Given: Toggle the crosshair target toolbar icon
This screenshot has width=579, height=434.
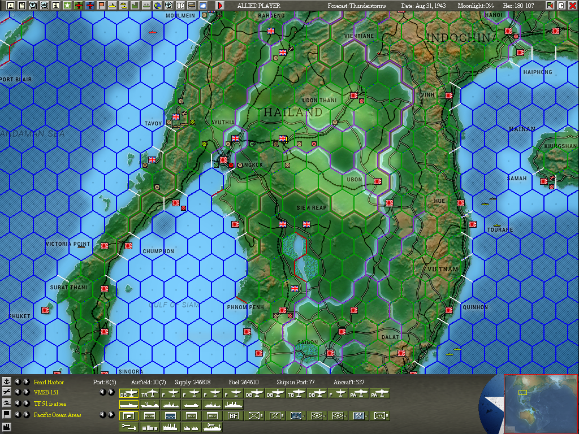Looking at the screenshot, I should tap(168, 5).
